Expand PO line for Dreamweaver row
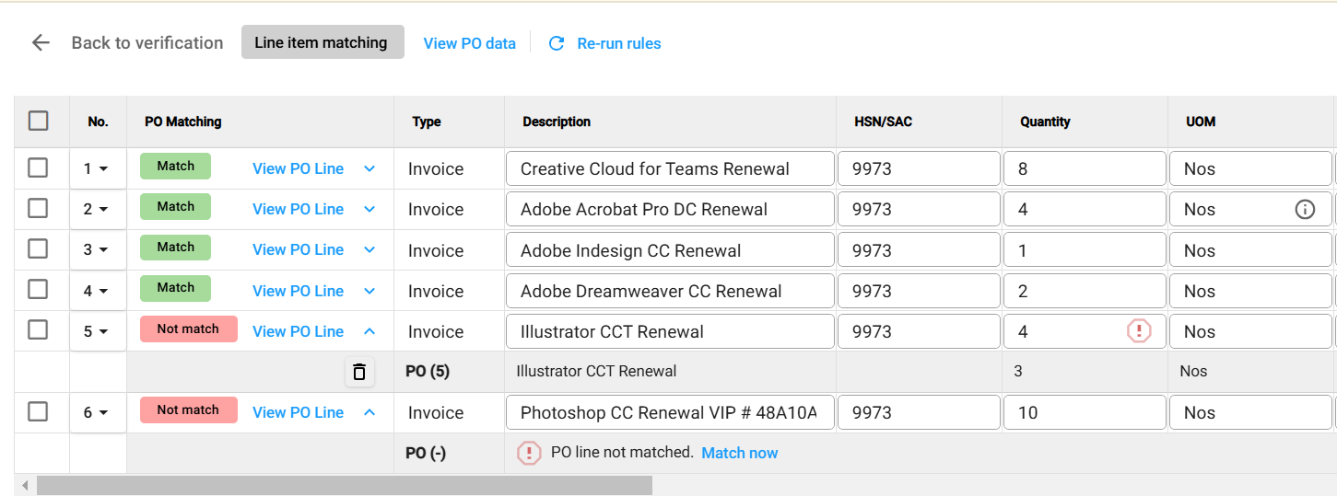The width and height of the screenshot is (1337, 496). [x=369, y=291]
